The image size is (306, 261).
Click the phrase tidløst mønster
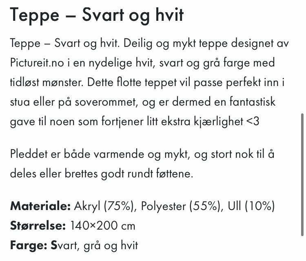coord(47,82)
